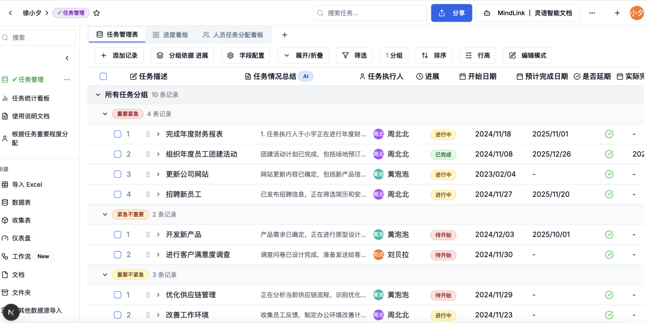The height and width of the screenshot is (323, 649).
Task: Collapse the 紧急不重要 group
Action: pos(105,214)
